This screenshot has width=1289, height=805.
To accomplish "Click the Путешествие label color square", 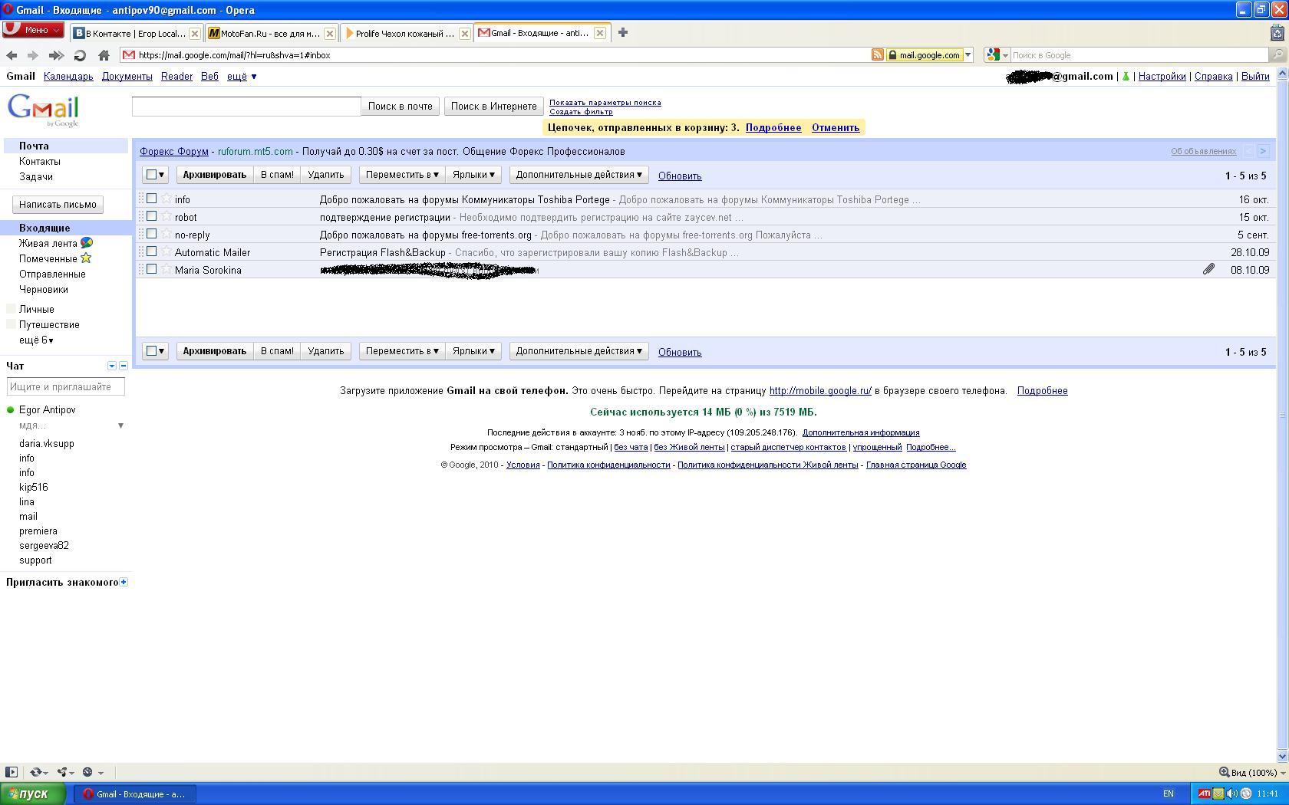I will pos(11,324).
